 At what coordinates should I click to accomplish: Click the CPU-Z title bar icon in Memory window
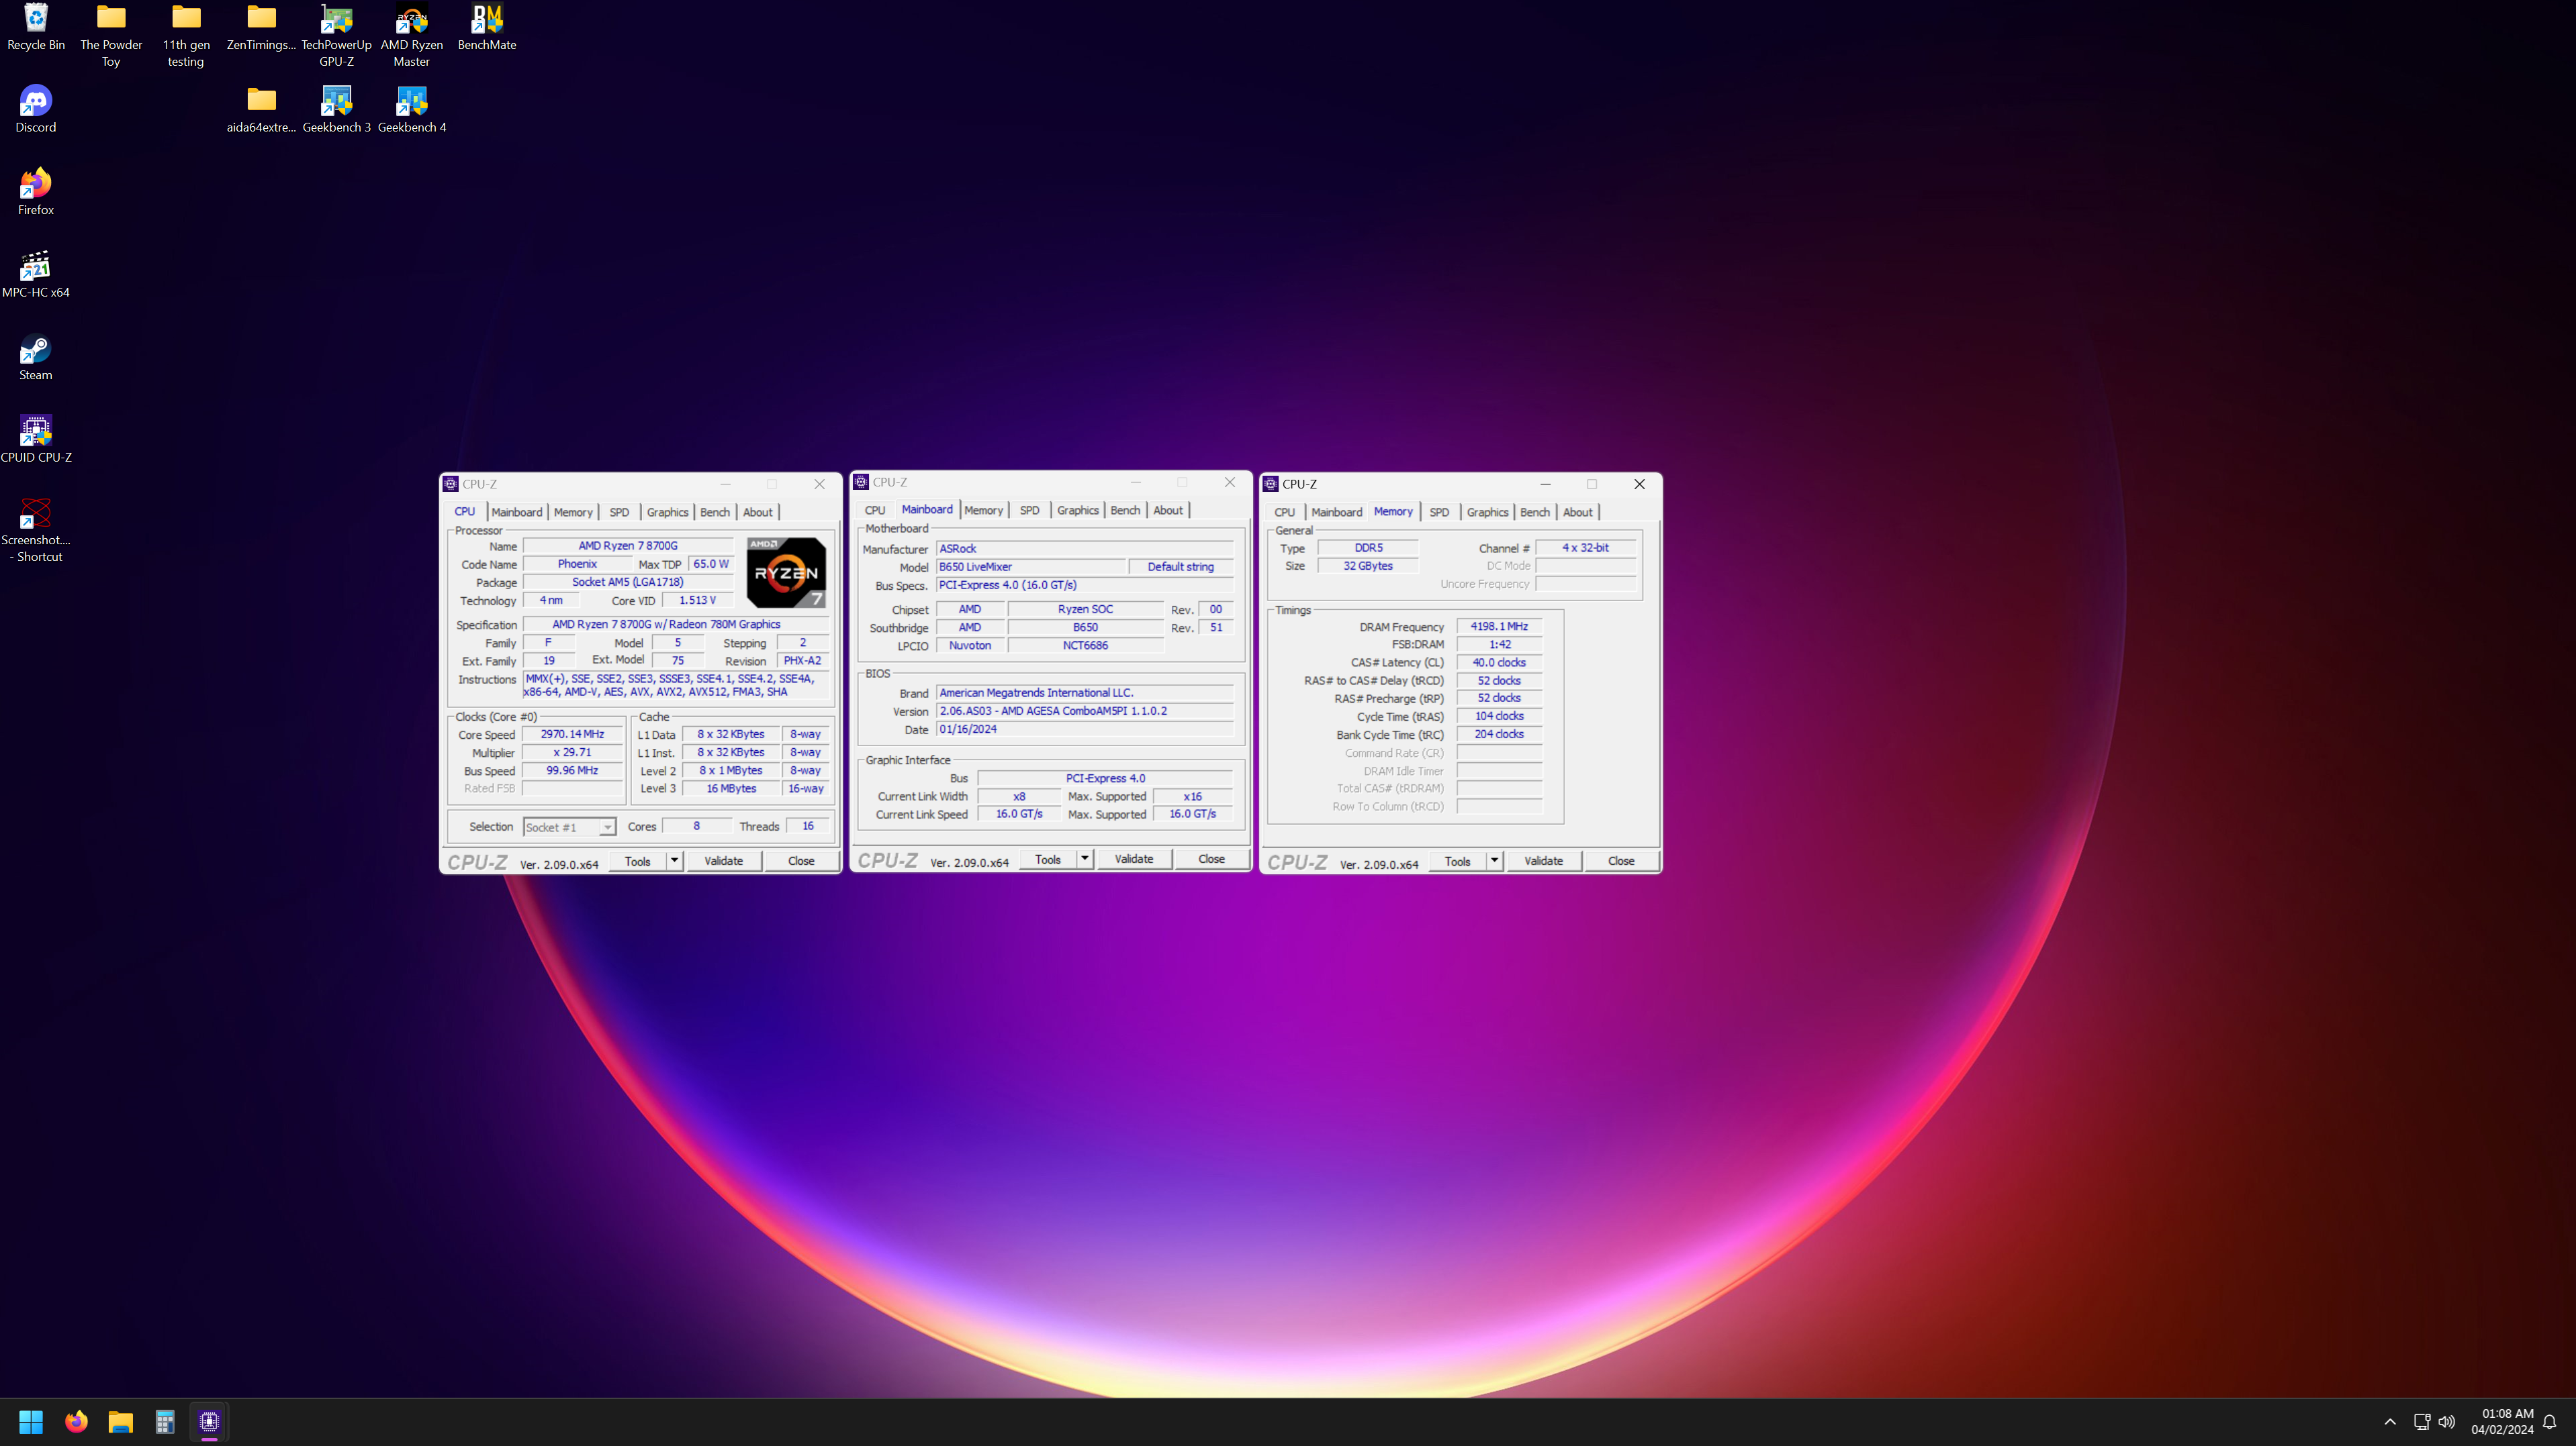pos(1271,484)
